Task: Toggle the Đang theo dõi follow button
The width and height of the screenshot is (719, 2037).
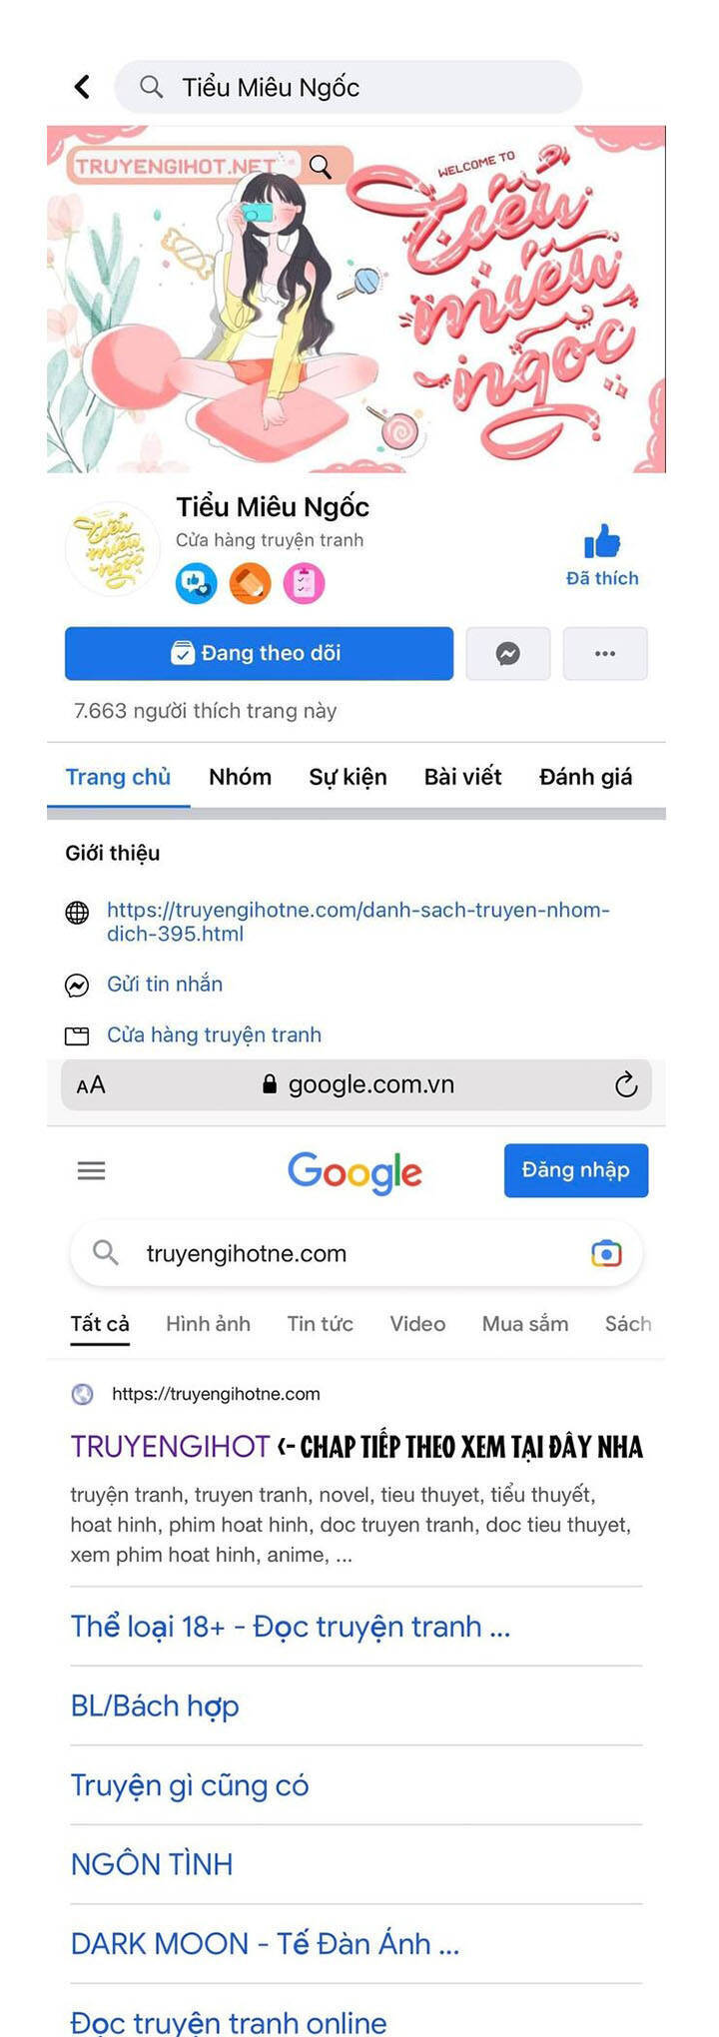Action: 259,654
